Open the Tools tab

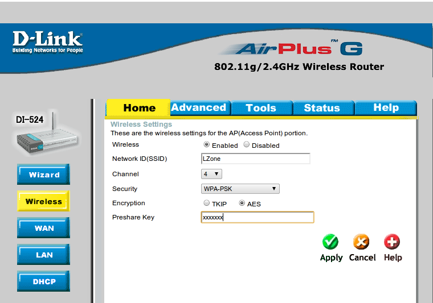click(x=262, y=107)
